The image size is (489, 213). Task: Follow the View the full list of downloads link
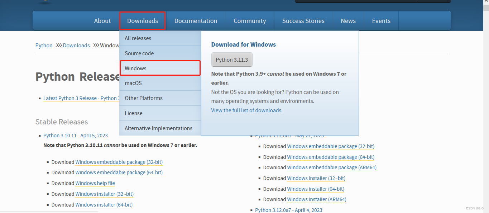246,110
